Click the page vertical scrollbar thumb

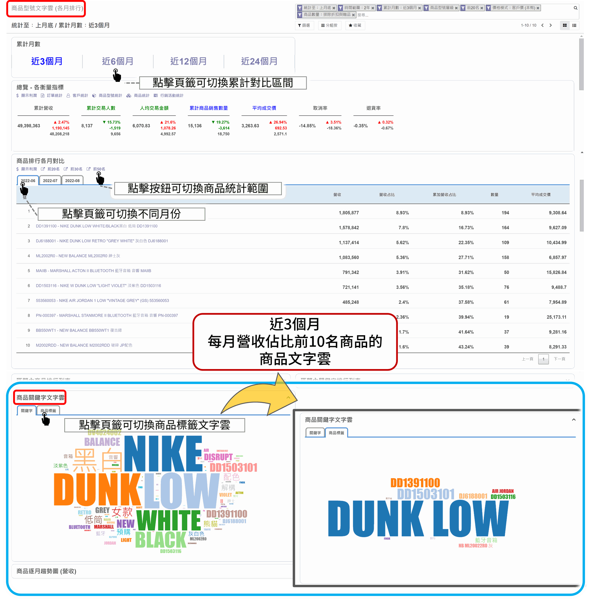pyautogui.click(x=582, y=64)
